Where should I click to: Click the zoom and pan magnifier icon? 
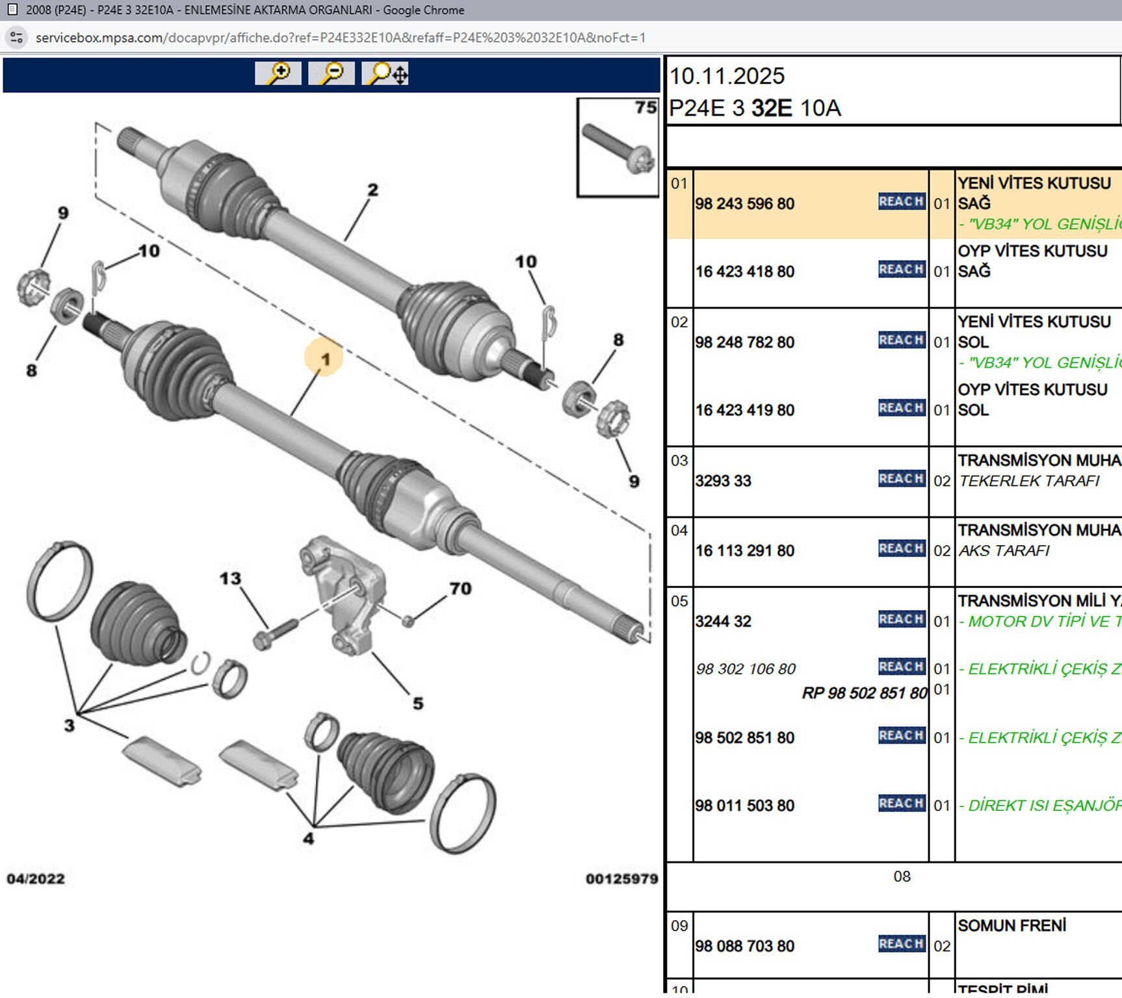pyautogui.click(x=385, y=73)
